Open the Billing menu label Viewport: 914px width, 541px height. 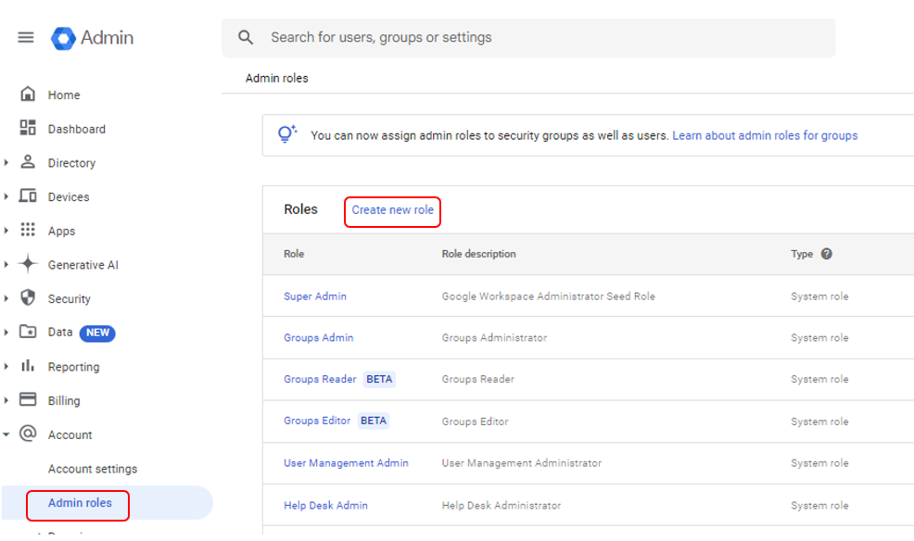(64, 400)
